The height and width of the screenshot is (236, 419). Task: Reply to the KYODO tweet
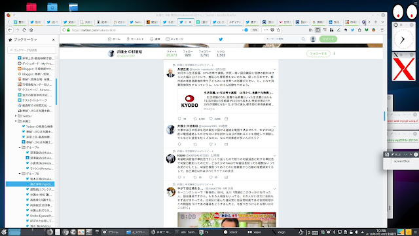(x=179, y=119)
